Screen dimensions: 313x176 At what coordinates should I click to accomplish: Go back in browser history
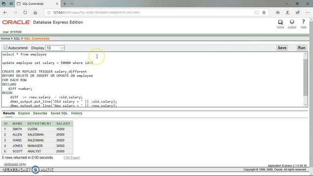point(5,12)
